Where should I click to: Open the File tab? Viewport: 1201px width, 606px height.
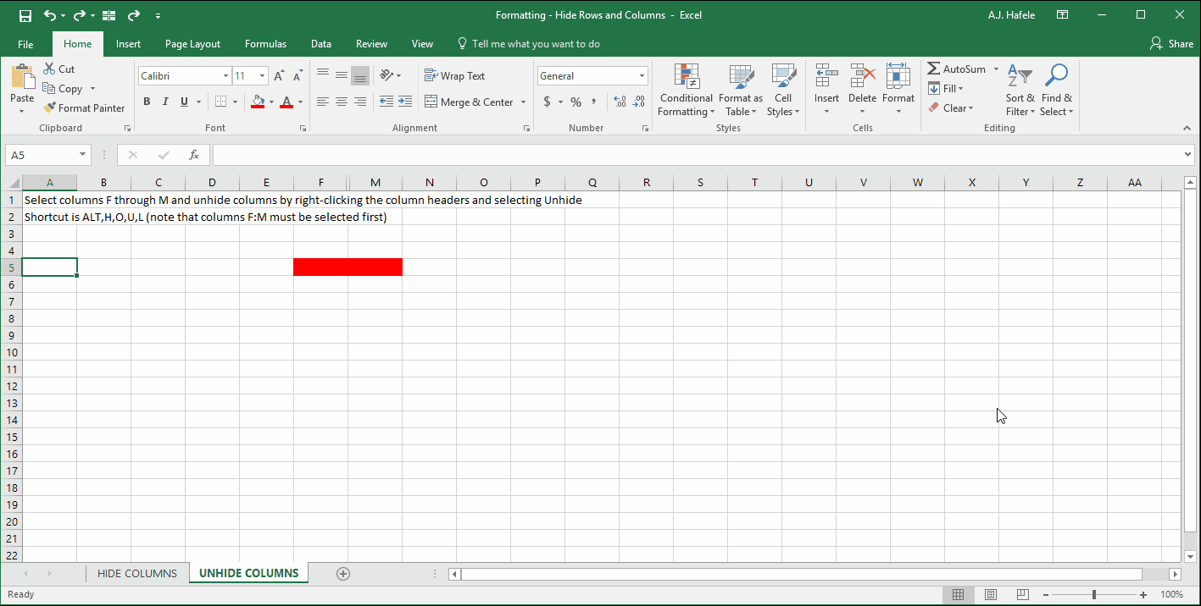point(25,44)
